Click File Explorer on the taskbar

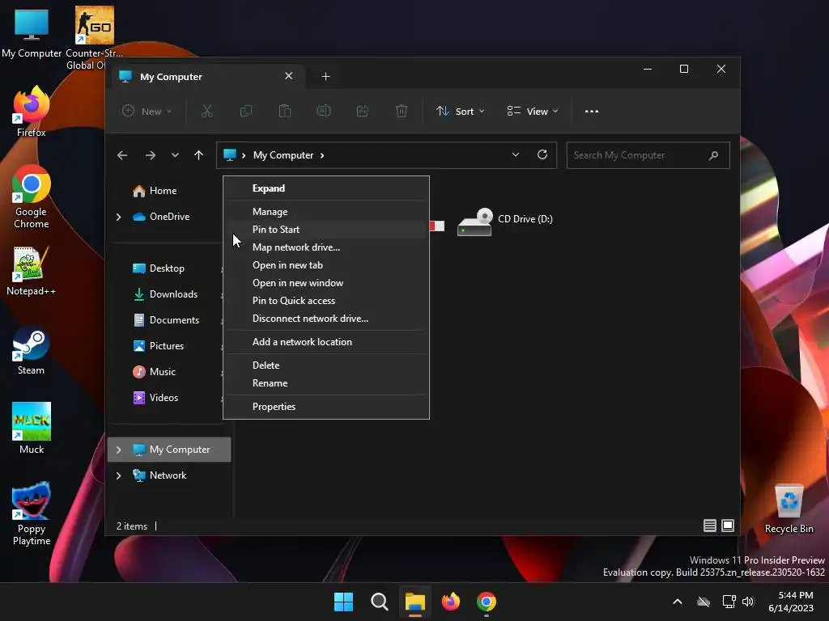tap(415, 602)
